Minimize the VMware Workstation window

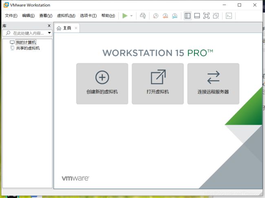tap(224, 5)
